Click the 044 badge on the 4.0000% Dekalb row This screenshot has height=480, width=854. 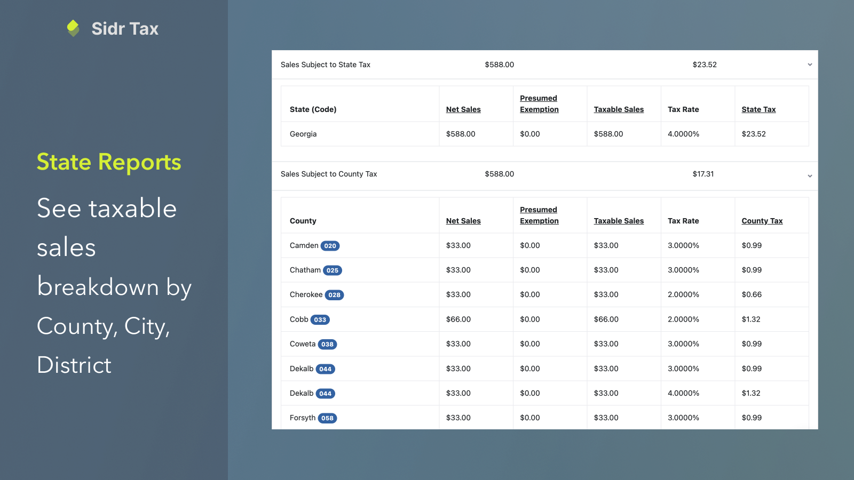(x=326, y=394)
